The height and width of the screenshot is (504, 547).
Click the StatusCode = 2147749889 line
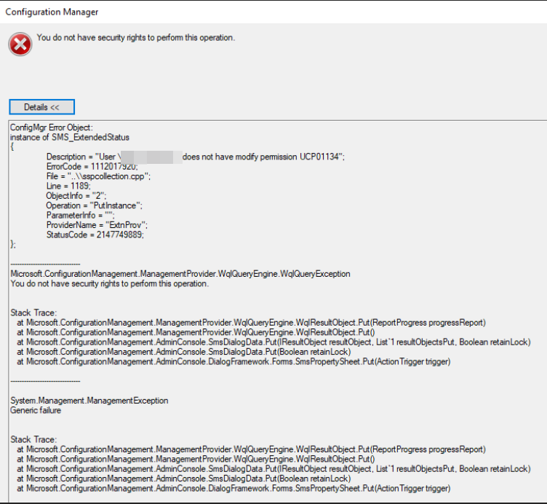95,235
